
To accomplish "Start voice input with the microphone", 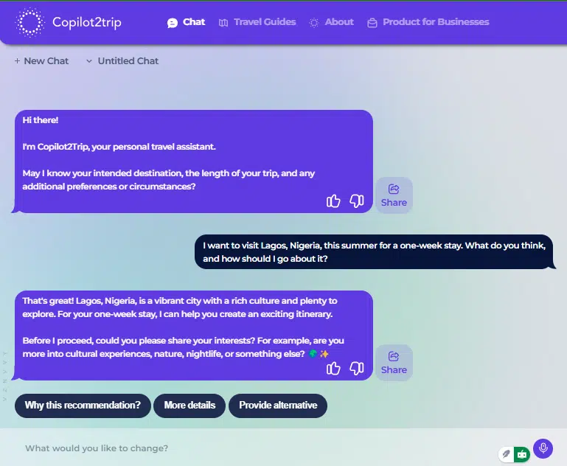I will [543, 448].
